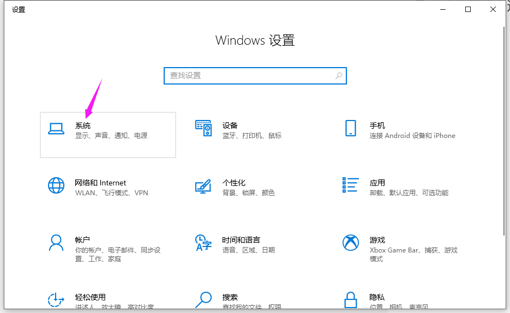Viewport: 510px width, 313px height.
Task: Open the 游戏 Xbox icon
Action: pos(351,243)
